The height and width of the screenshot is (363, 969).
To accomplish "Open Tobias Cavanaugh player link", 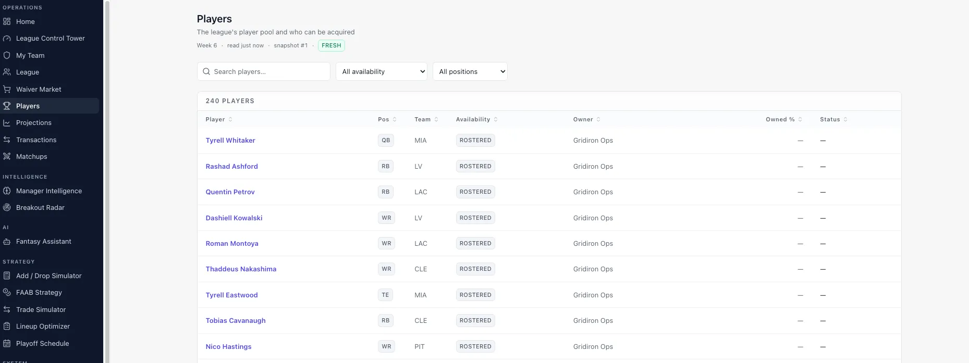I will click(x=236, y=320).
